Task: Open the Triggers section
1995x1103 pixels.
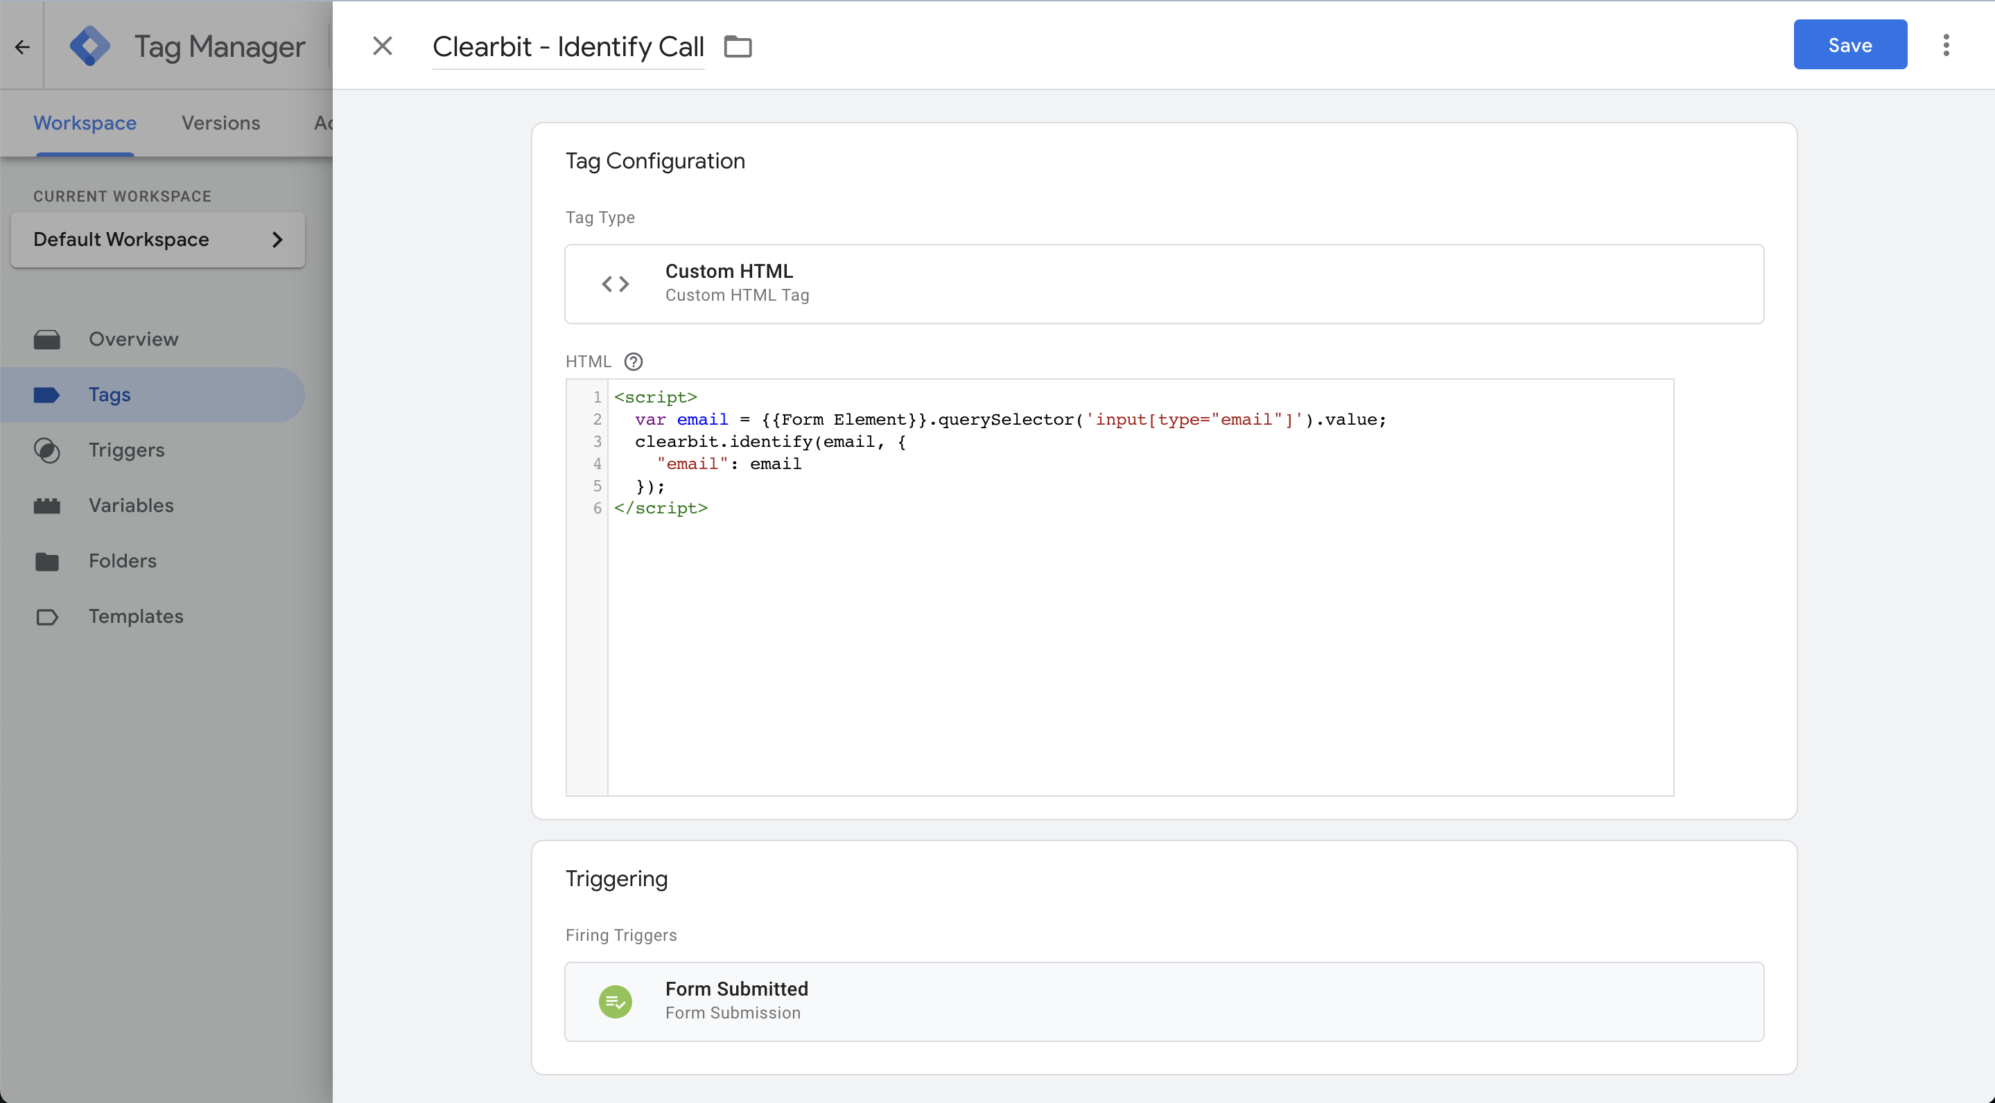Action: [153, 450]
